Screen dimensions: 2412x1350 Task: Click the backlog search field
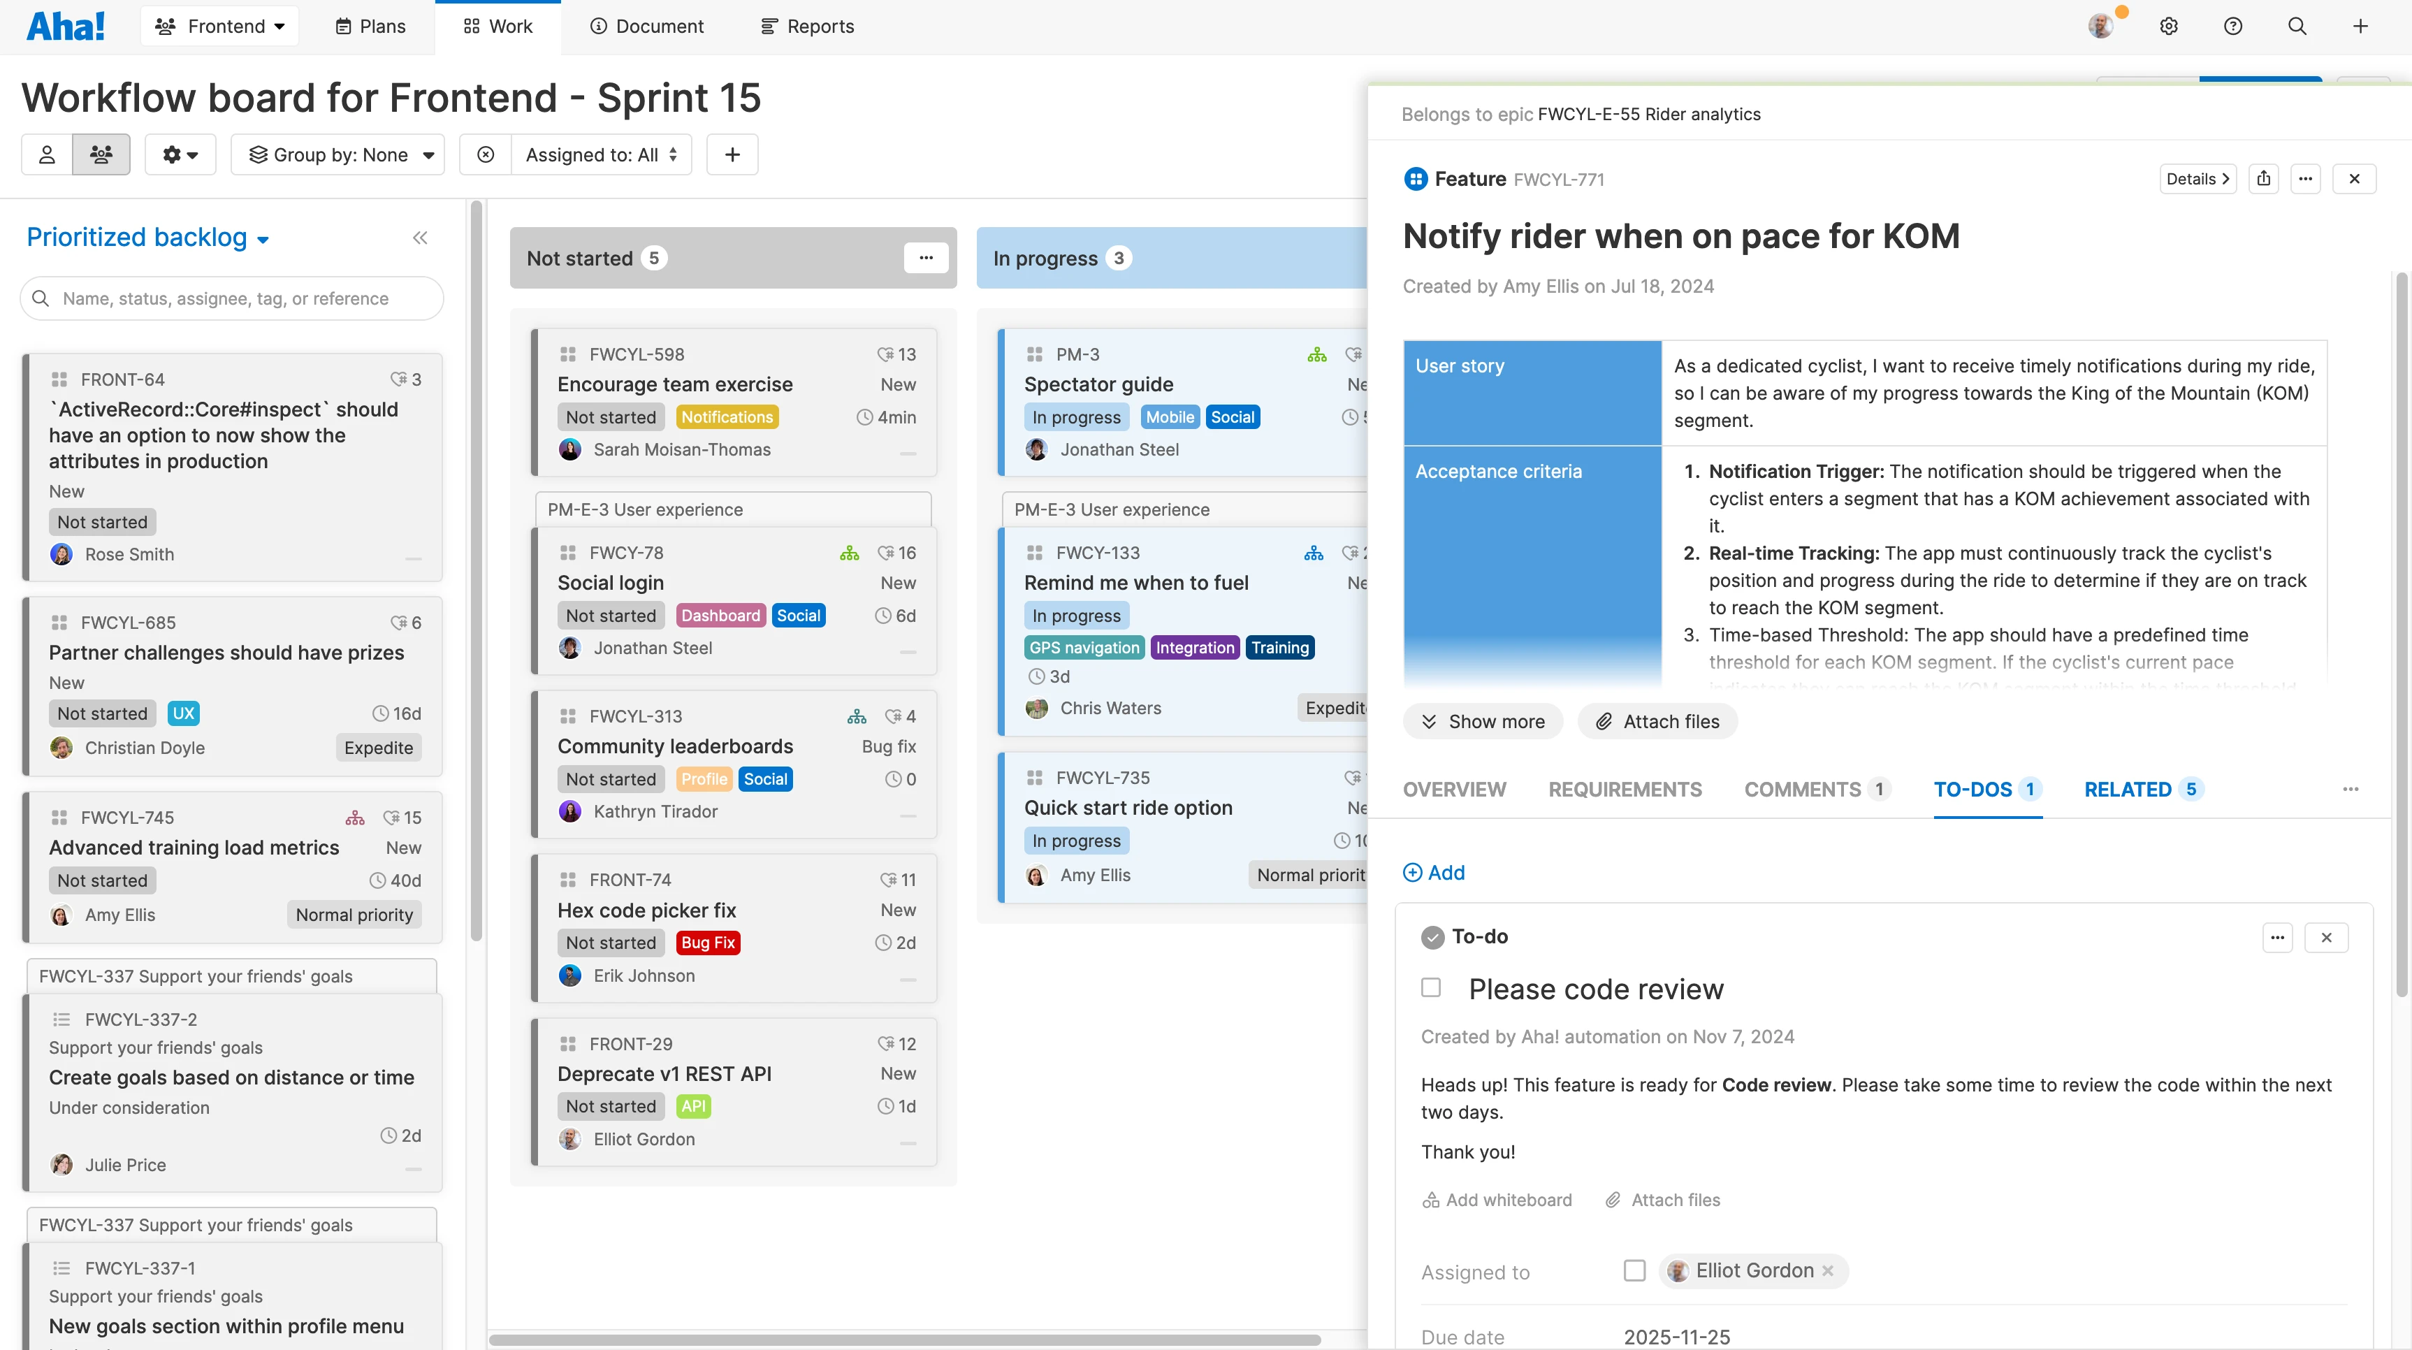point(231,298)
